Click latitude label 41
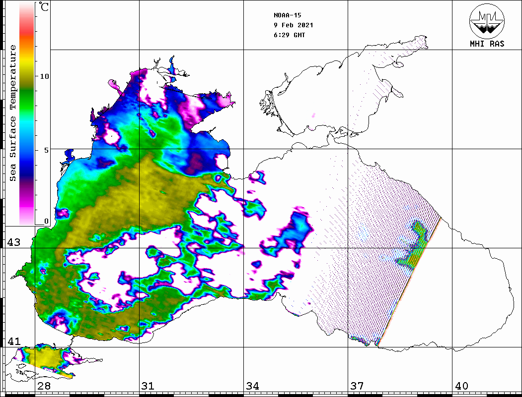 pyautogui.click(x=14, y=341)
